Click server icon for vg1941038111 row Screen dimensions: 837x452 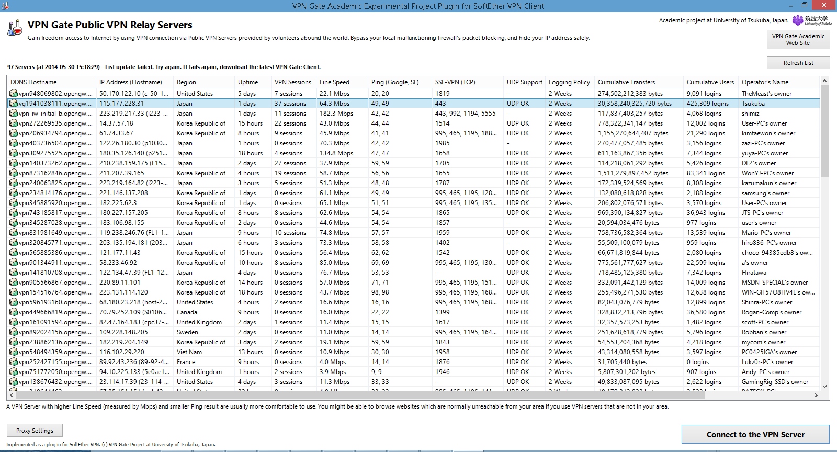(14, 104)
